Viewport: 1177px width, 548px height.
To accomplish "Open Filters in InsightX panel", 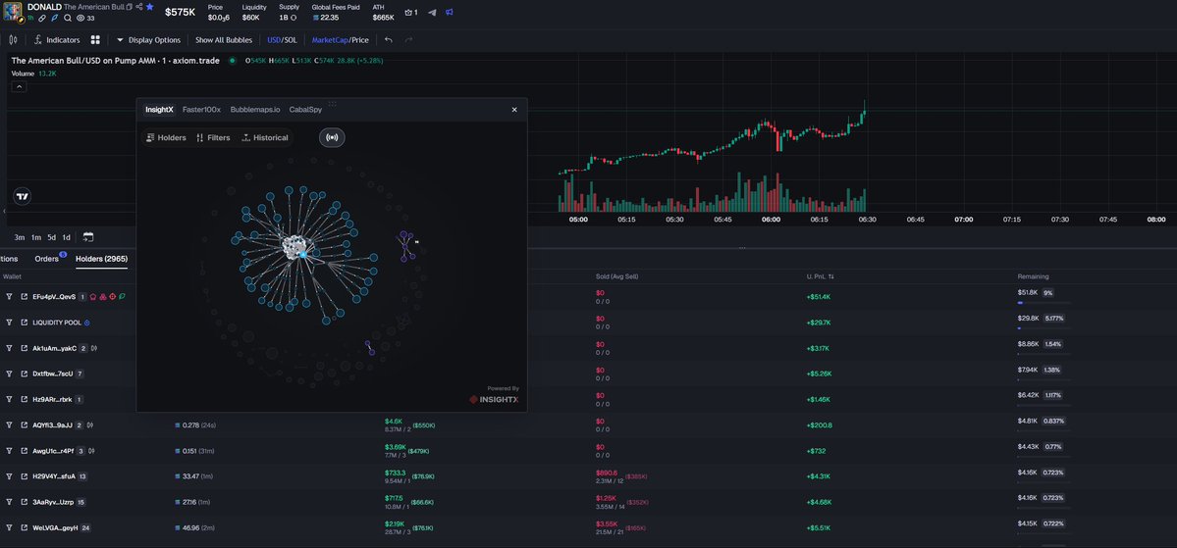I will click(x=213, y=138).
